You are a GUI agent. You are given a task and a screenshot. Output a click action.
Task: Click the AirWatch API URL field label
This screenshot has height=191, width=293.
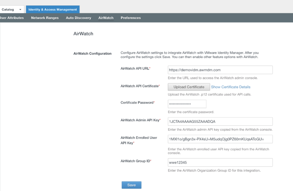(x=135, y=69)
